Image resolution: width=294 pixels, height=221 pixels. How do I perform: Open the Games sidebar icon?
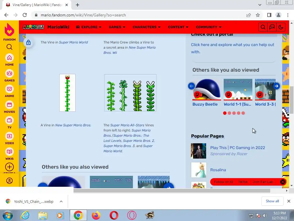pos(9,73)
